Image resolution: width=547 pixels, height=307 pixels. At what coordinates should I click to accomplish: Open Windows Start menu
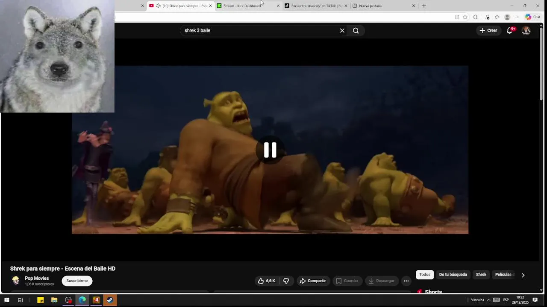[x=6, y=300]
